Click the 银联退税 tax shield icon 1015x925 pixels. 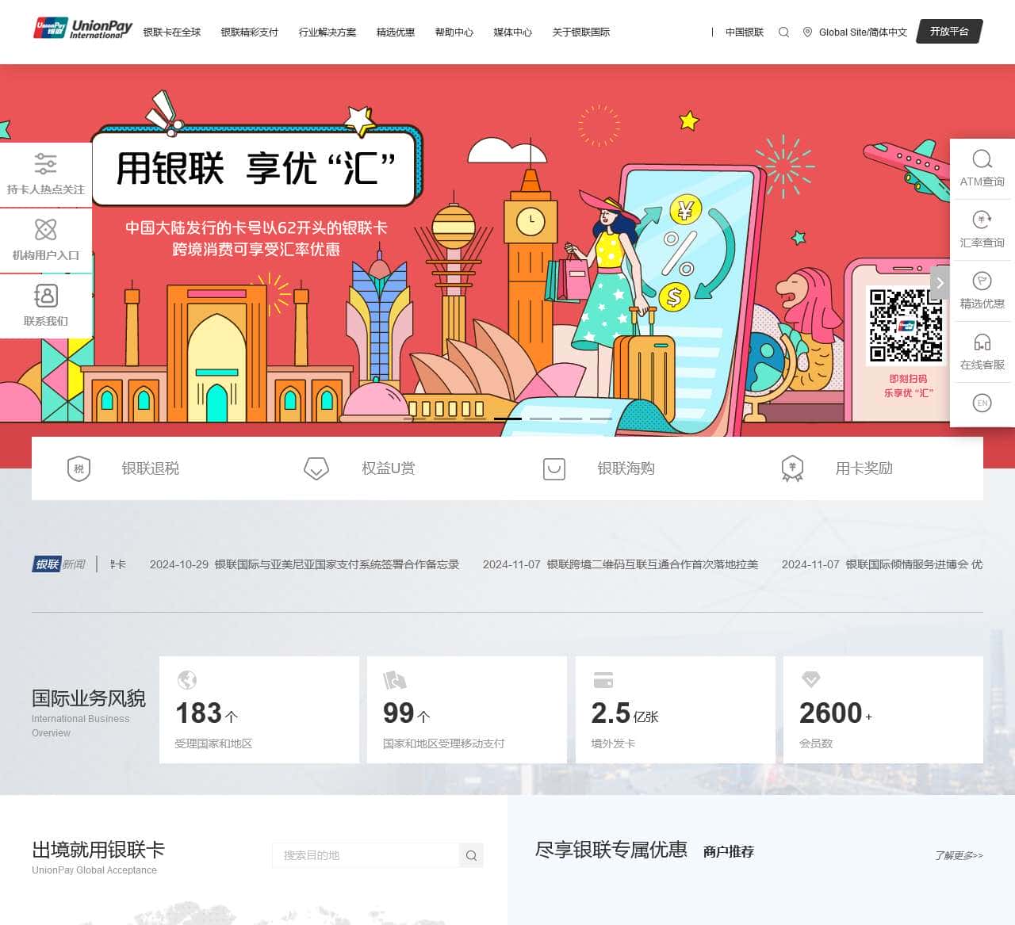point(79,468)
